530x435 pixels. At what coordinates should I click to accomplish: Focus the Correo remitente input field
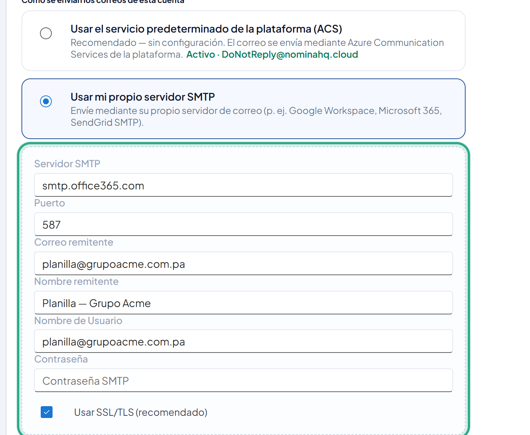coord(244,264)
